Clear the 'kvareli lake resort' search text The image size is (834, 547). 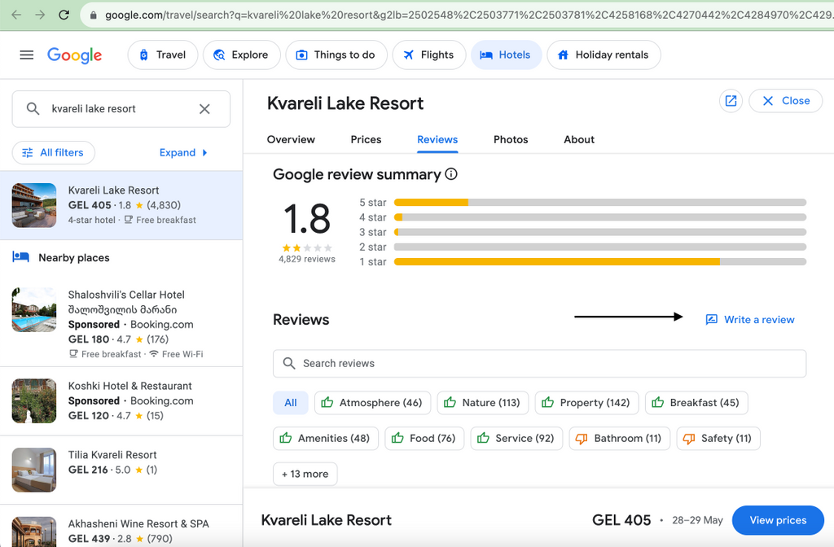point(204,109)
